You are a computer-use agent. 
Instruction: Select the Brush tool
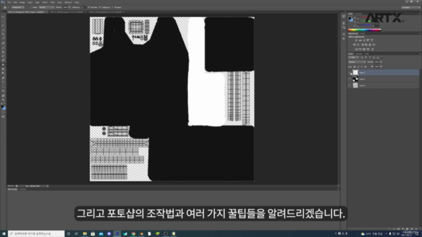[x=3, y=47]
